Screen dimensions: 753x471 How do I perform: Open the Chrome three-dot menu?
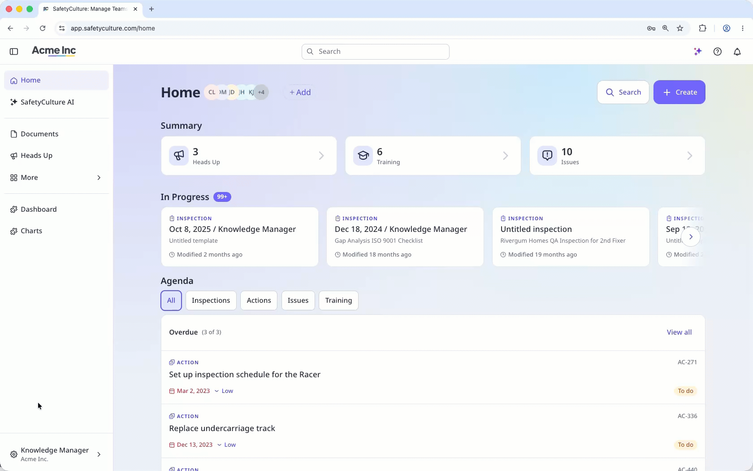pyautogui.click(x=743, y=28)
